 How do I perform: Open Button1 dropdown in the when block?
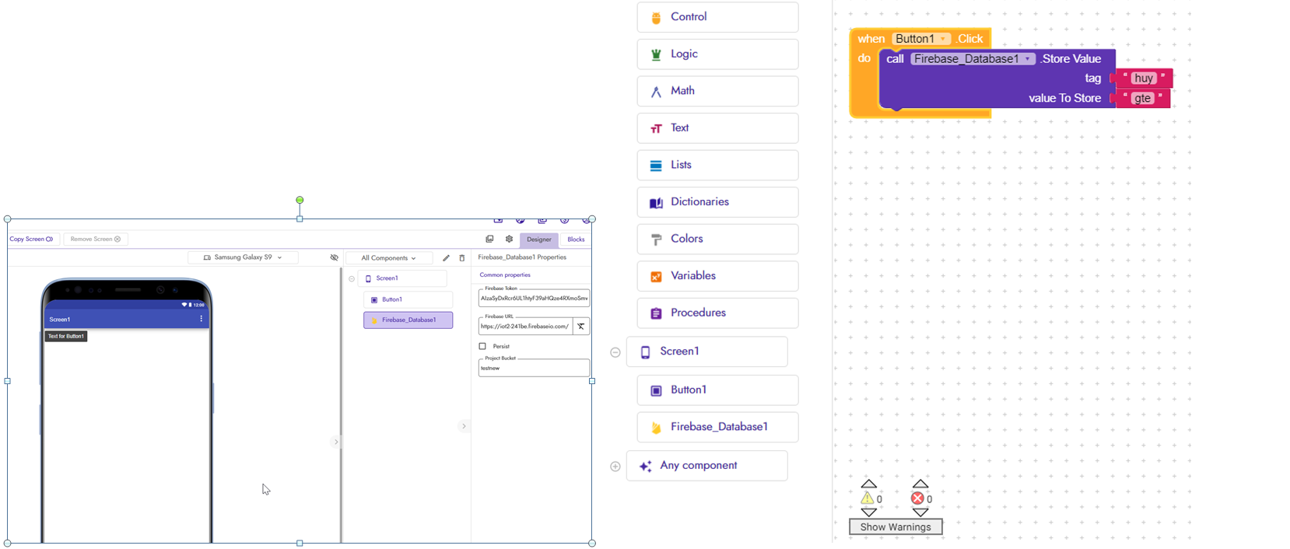point(943,39)
